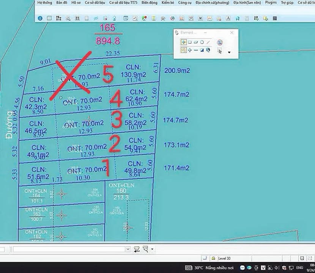Image resolution: width=315 pixels, height=273 pixels.
Task: Open the zoom/magnifier tool on the toolbar
Action: click(68, 18)
